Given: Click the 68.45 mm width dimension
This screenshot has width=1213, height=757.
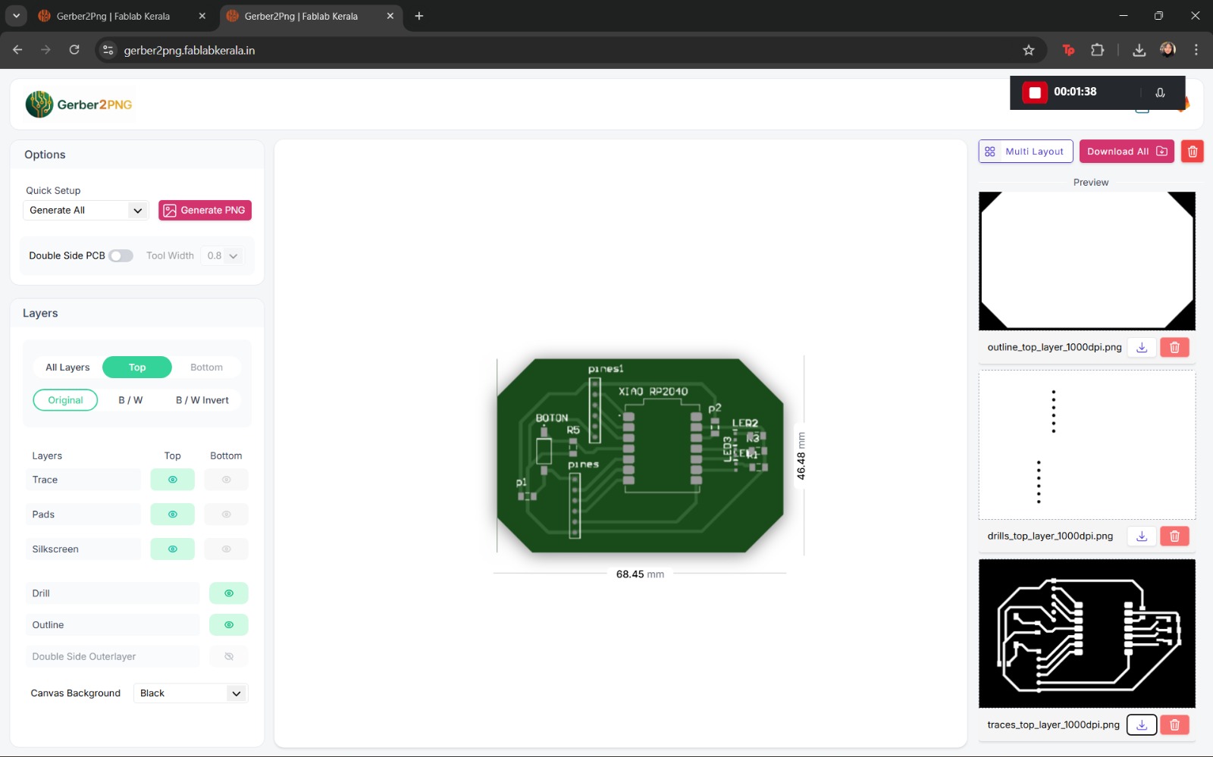Looking at the screenshot, I should 640,574.
